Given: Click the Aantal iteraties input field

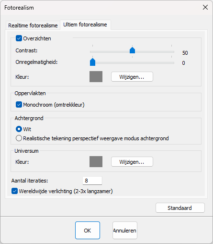Looking at the screenshot, I should (x=92, y=181).
